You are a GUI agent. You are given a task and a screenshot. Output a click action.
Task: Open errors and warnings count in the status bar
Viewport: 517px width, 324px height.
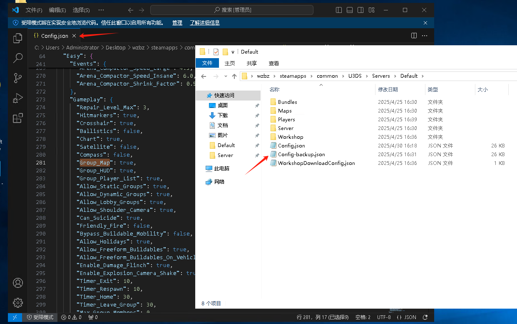(x=71, y=317)
